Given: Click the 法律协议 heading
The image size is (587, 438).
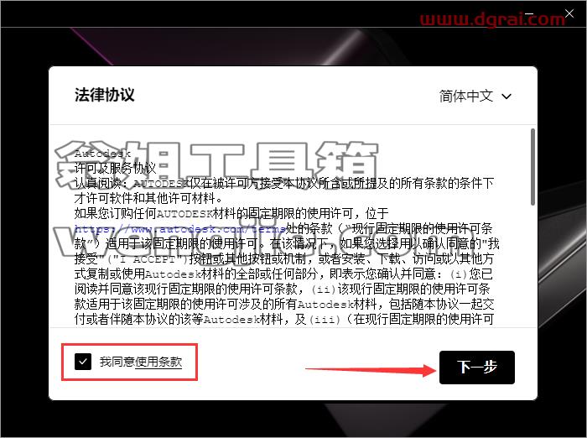Looking at the screenshot, I should [x=105, y=95].
